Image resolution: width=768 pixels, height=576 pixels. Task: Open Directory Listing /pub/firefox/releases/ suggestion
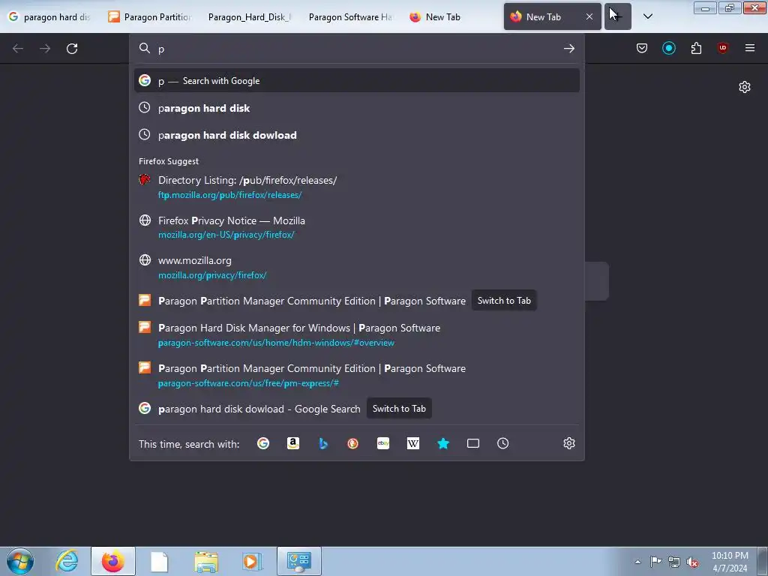coord(356,187)
